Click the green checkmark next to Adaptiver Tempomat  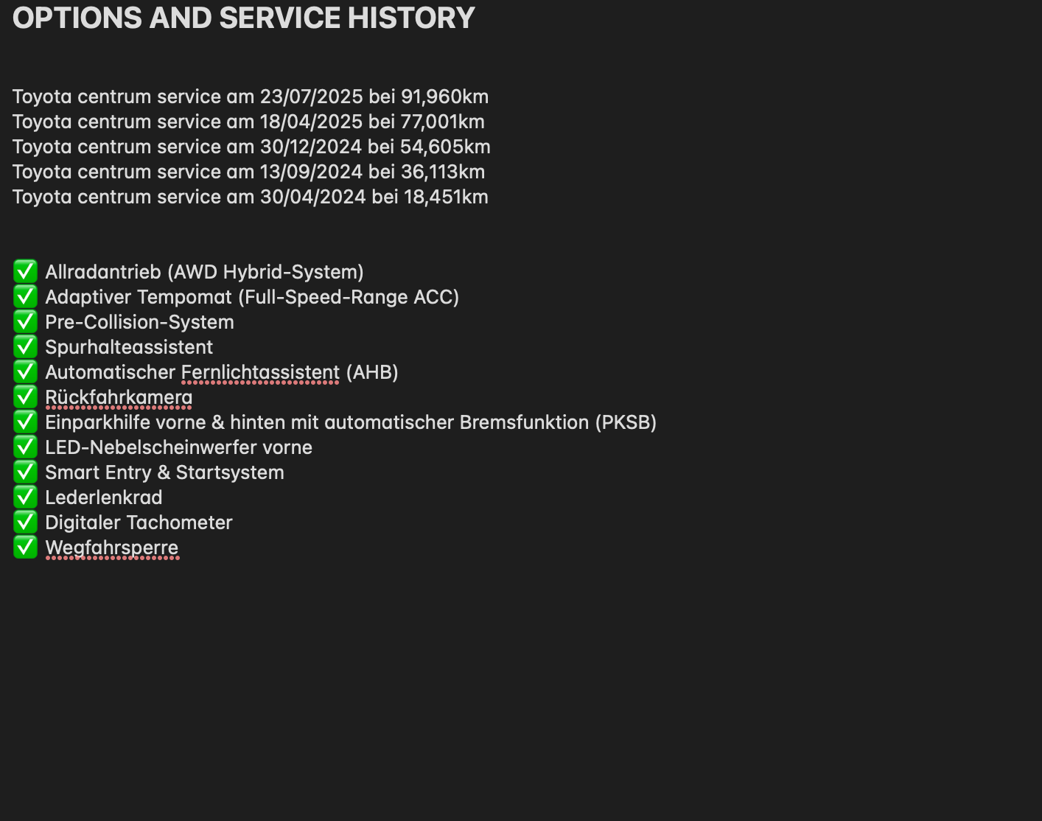pos(25,296)
